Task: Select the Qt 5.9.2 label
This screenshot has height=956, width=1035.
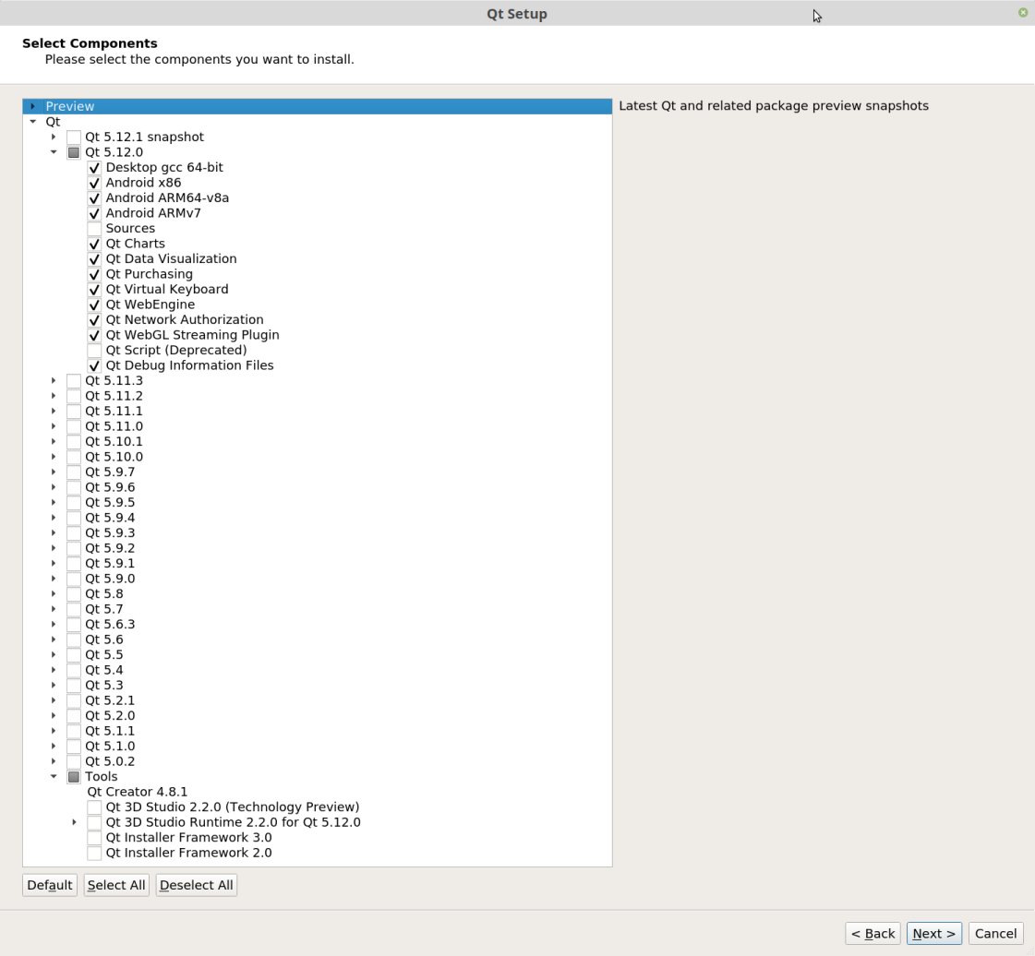Action: click(110, 547)
